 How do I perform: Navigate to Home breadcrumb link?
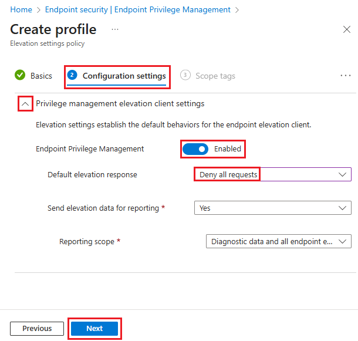21,10
